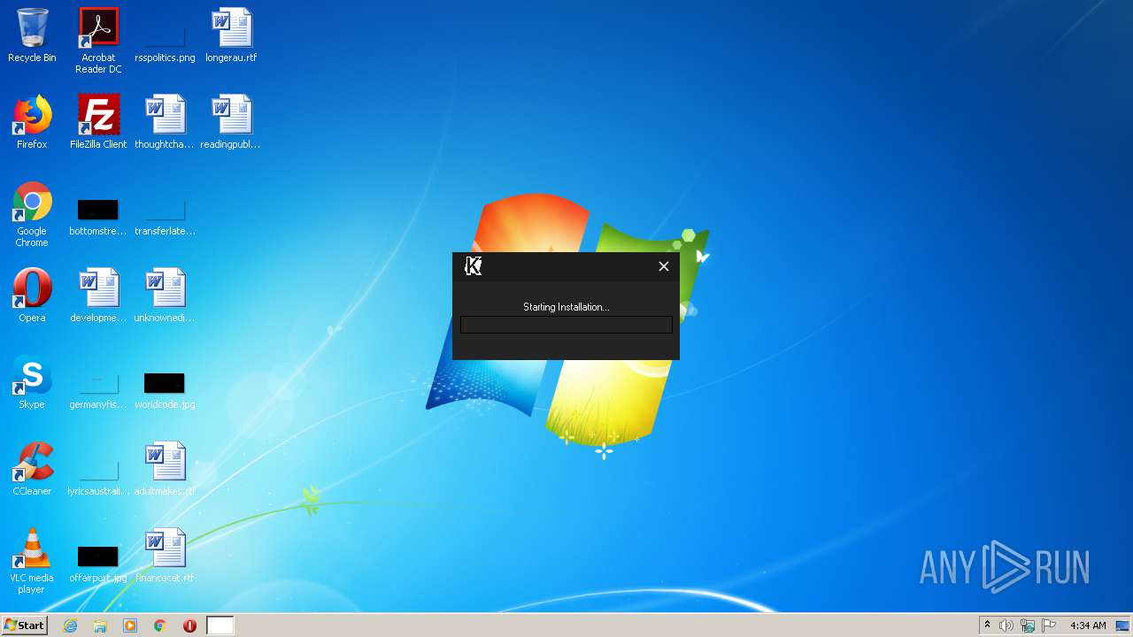Select the developme... Word document
This screenshot has height=637, width=1133.
coord(98,295)
